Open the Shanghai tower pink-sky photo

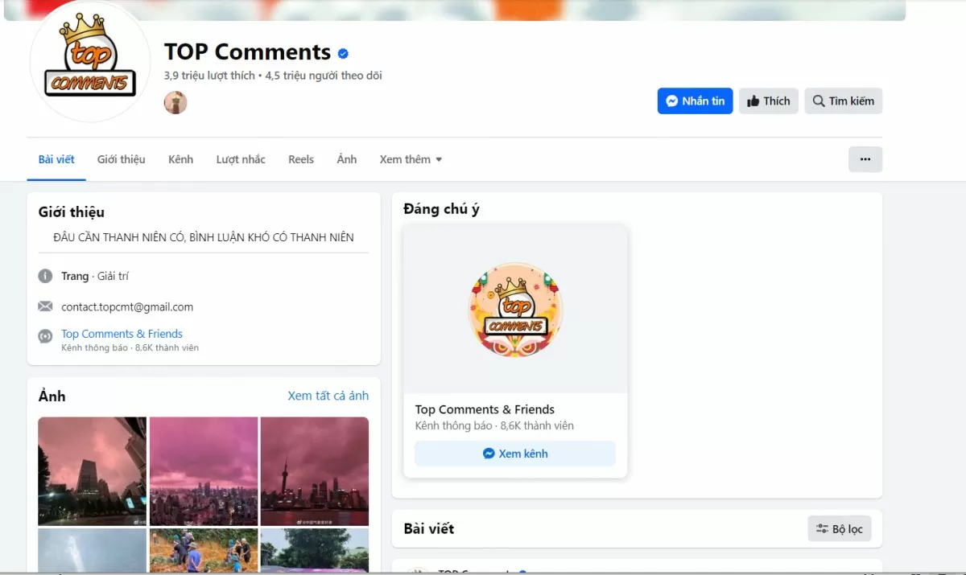tap(315, 470)
